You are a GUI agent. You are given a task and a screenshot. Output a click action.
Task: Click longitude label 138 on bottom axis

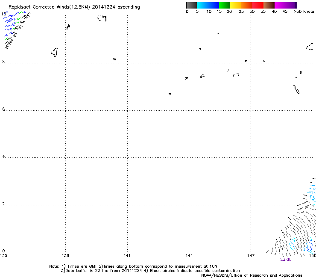tap(65, 256)
